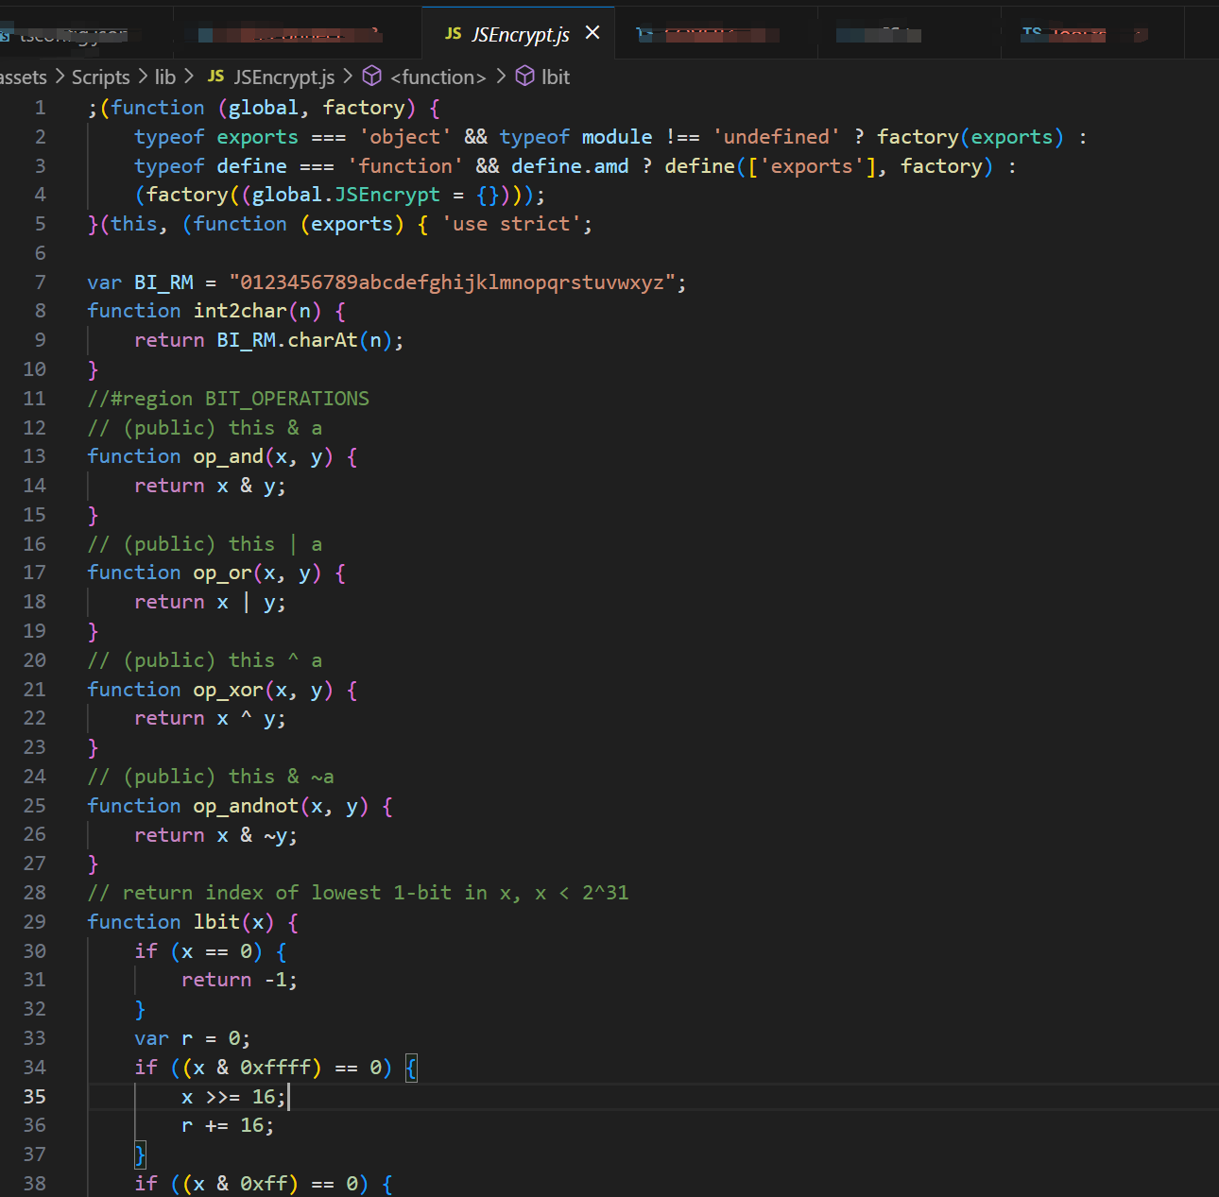Viewport: 1219px width, 1197px height.
Task: Click the highlighted closing brace on line 37
Action: pos(140,1154)
